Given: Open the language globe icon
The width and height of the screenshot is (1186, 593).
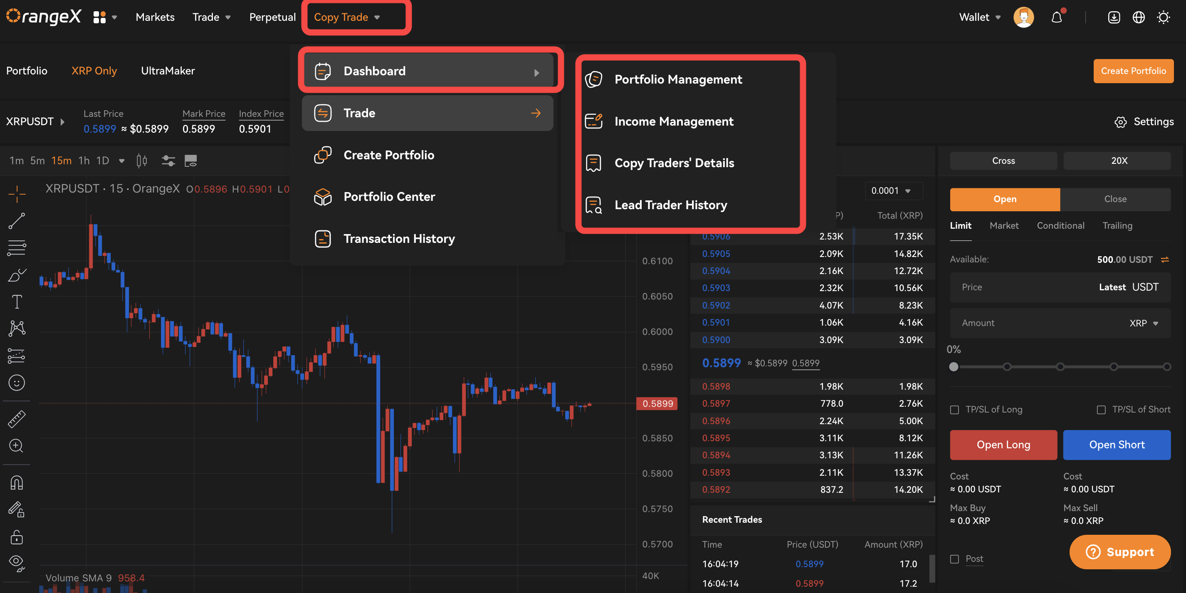Looking at the screenshot, I should (1139, 17).
